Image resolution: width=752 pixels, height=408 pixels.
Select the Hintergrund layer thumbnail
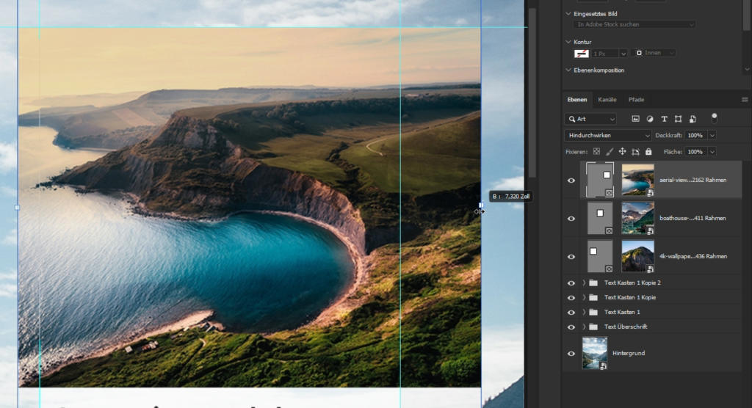click(595, 354)
